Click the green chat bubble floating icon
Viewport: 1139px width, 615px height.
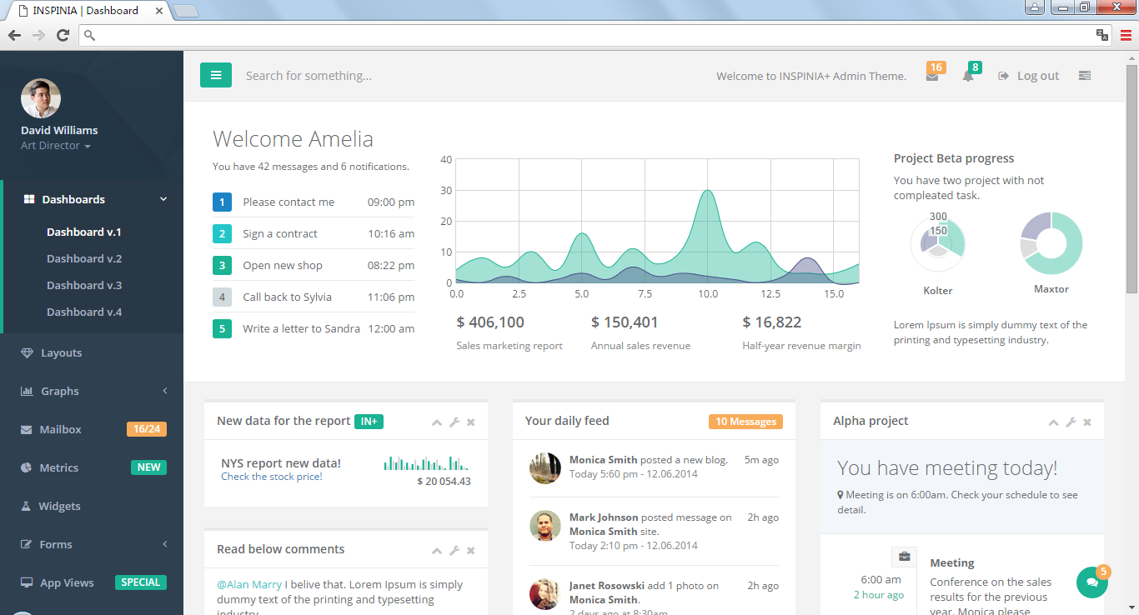(x=1091, y=582)
